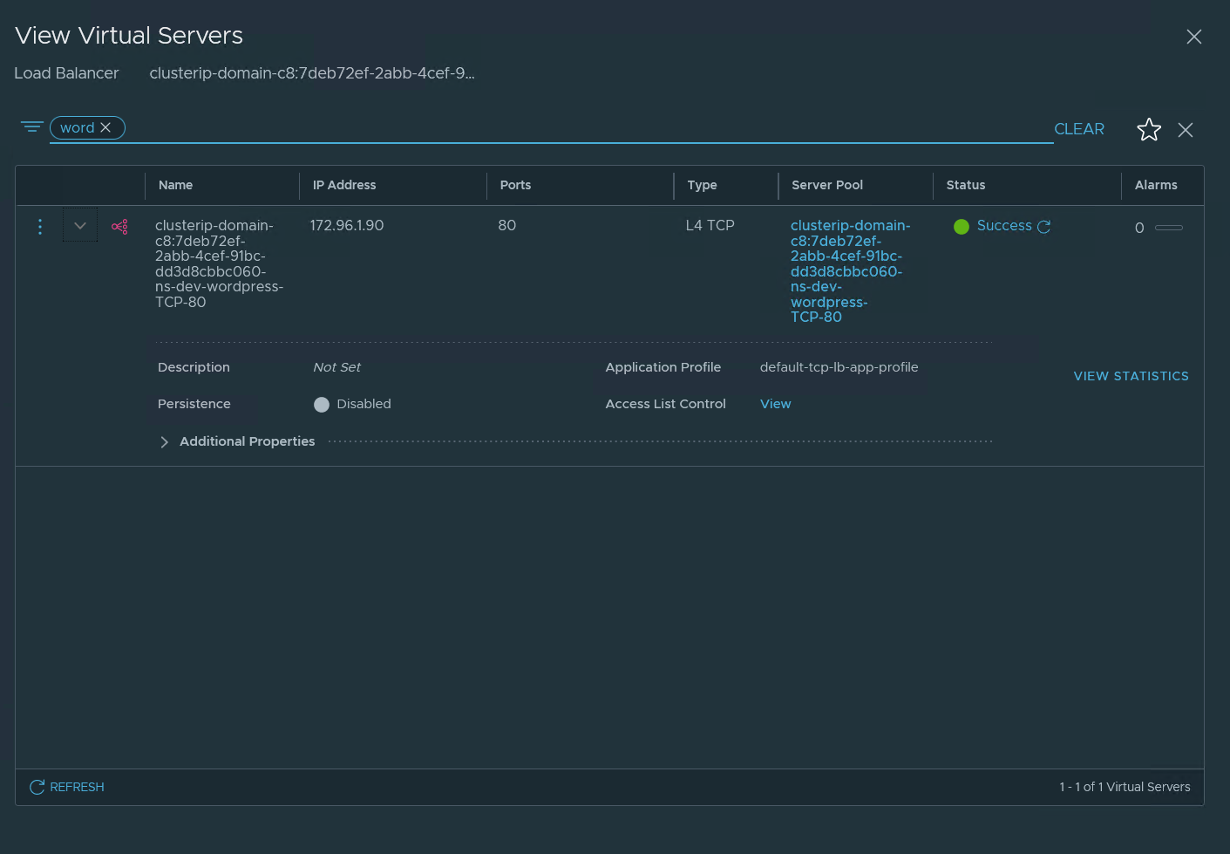
Task: Remove the 'word' filter chip
Action: 105,127
